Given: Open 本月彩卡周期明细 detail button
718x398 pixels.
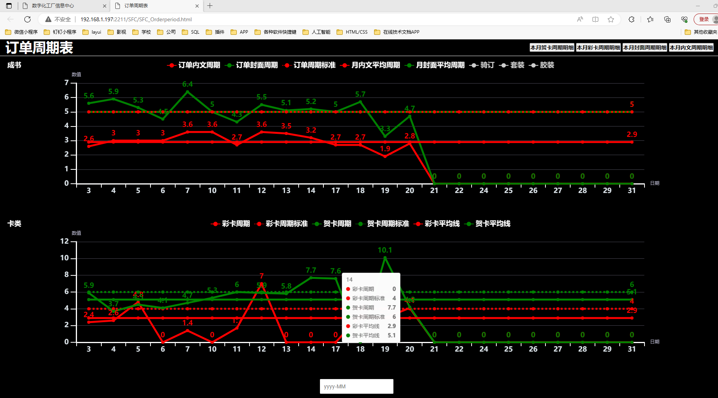Looking at the screenshot, I should click(x=598, y=48).
